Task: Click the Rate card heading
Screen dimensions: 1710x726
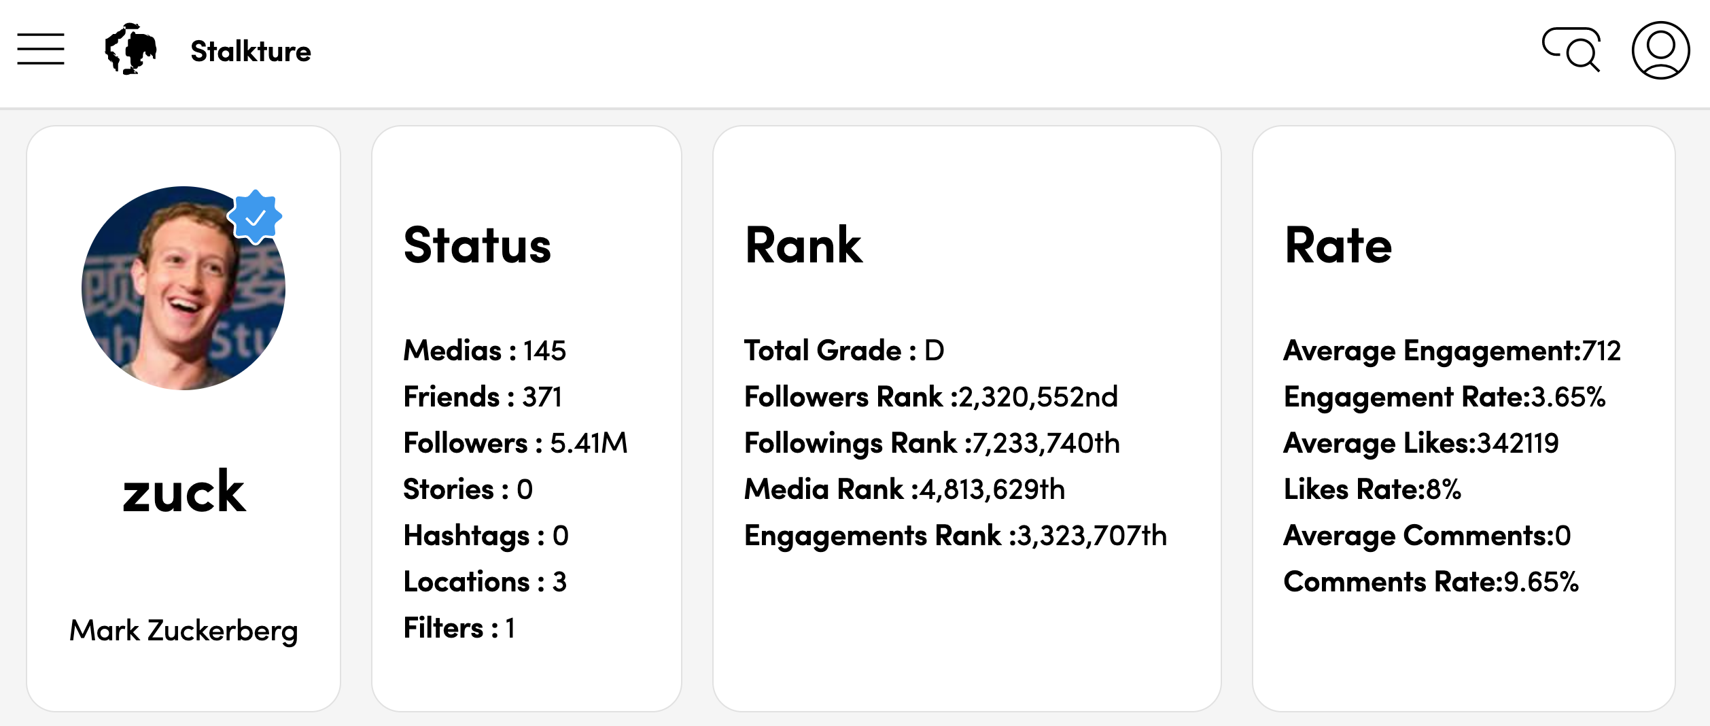Action: point(1338,245)
